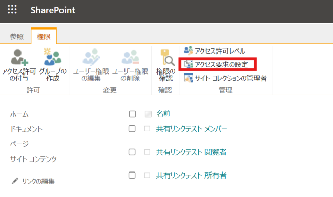Click 権限の確認 key icon
The image size is (333, 197).
(x=167, y=57)
